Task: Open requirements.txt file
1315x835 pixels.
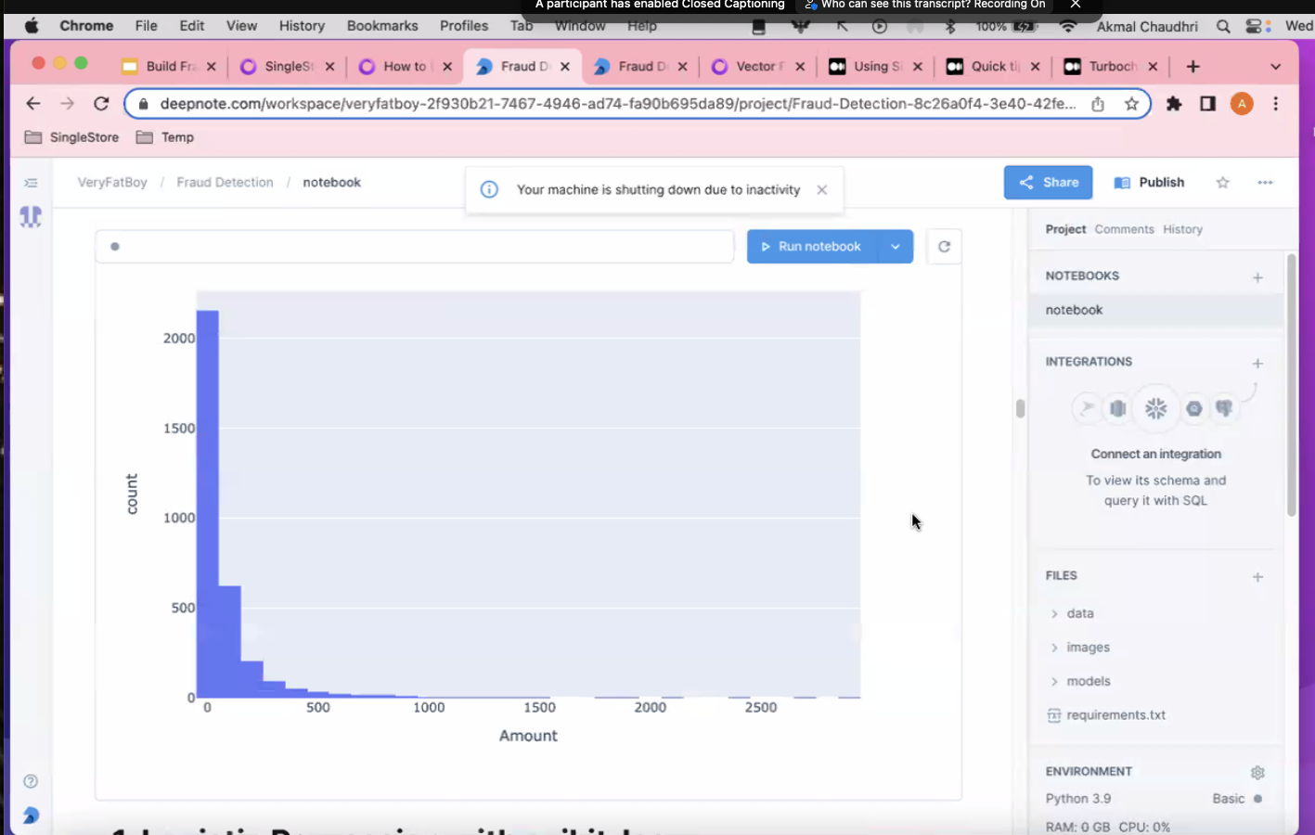Action: (x=1115, y=715)
